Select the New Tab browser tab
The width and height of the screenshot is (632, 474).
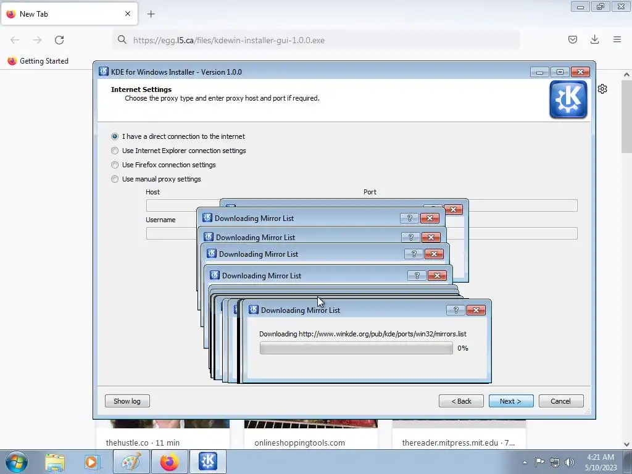pos(69,14)
